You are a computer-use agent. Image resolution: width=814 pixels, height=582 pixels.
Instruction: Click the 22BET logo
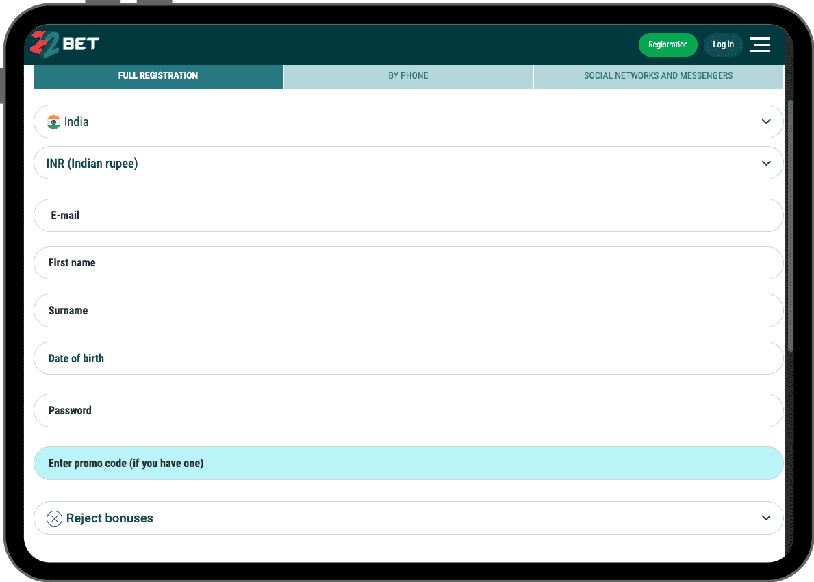pos(65,45)
